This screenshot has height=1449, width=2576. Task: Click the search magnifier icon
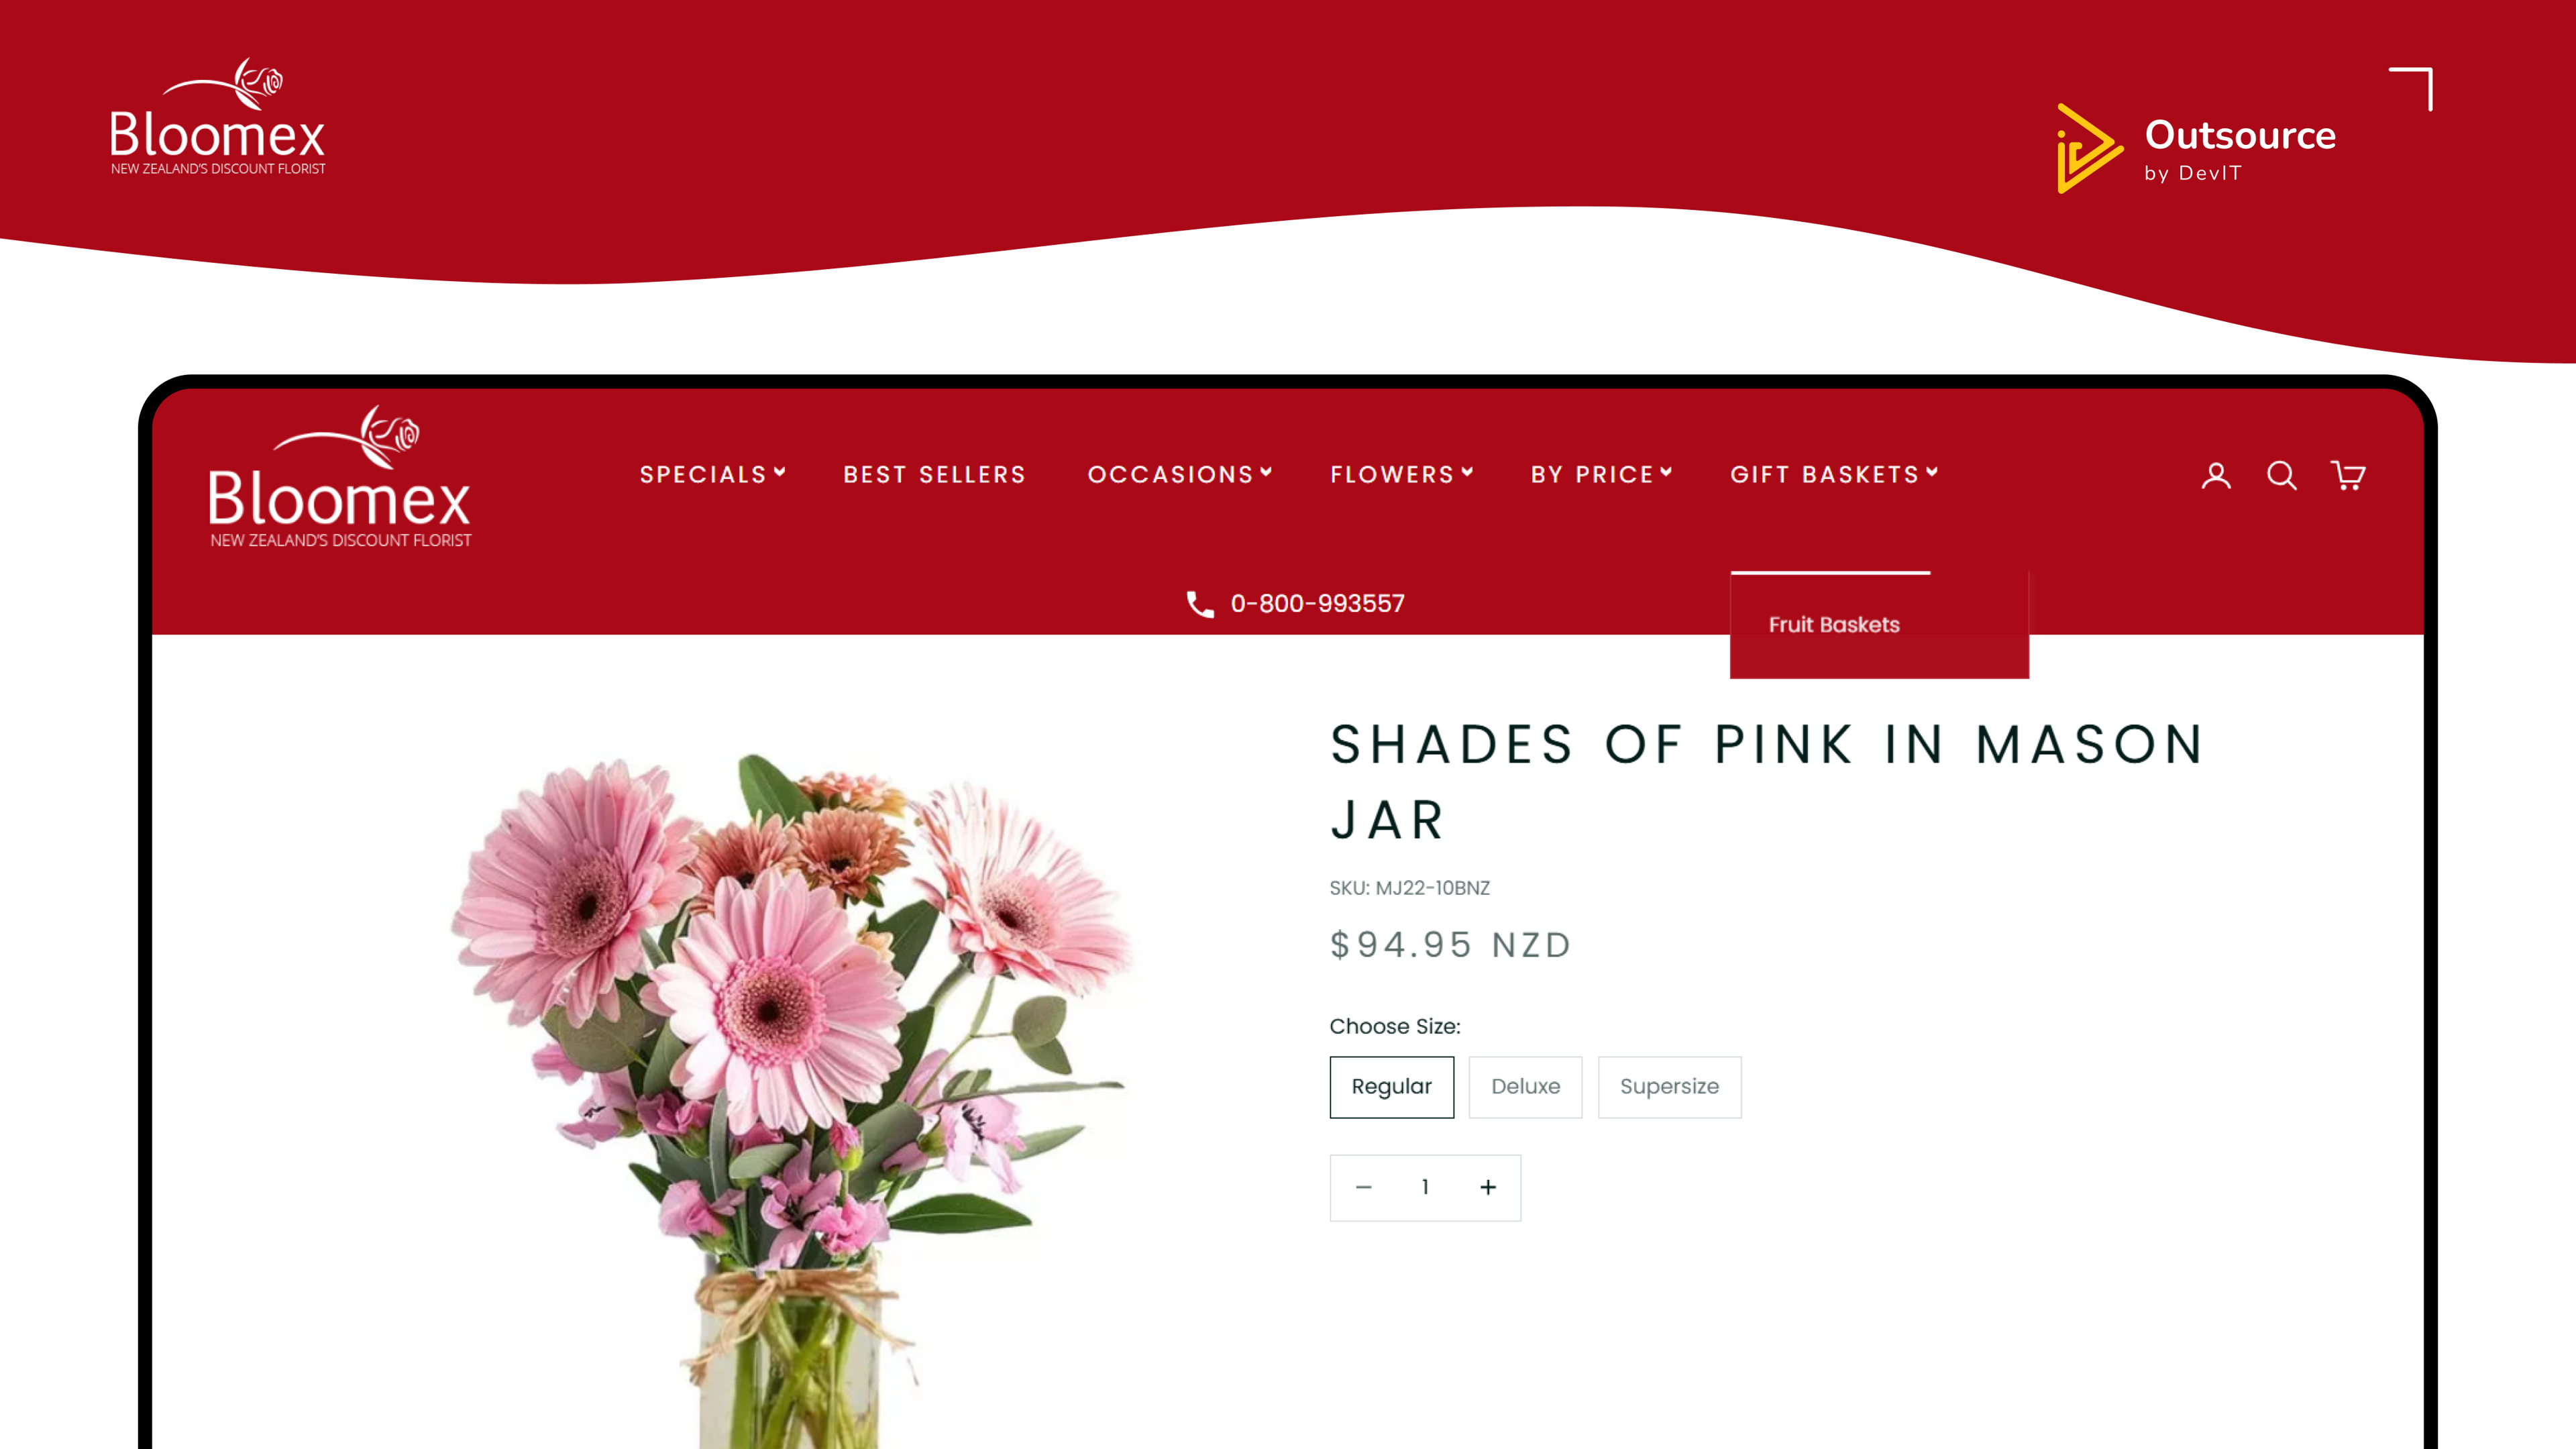click(x=2281, y=475)
